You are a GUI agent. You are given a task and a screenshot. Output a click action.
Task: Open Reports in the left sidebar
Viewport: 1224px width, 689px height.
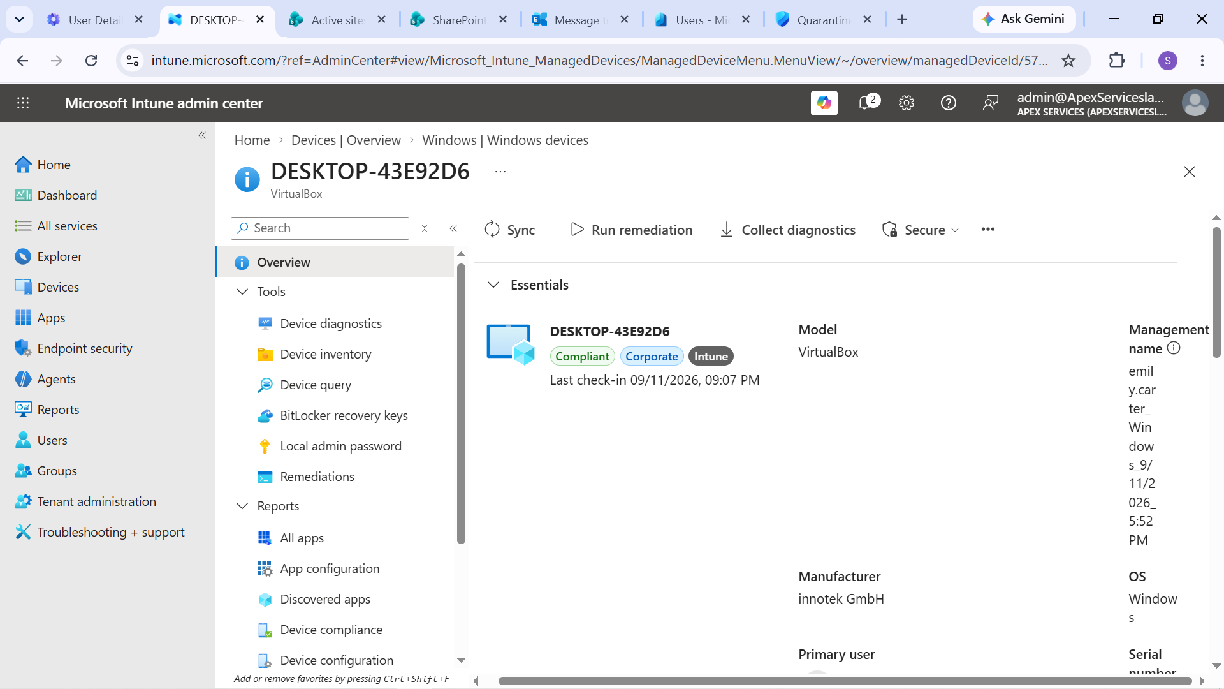coord(58,410)
